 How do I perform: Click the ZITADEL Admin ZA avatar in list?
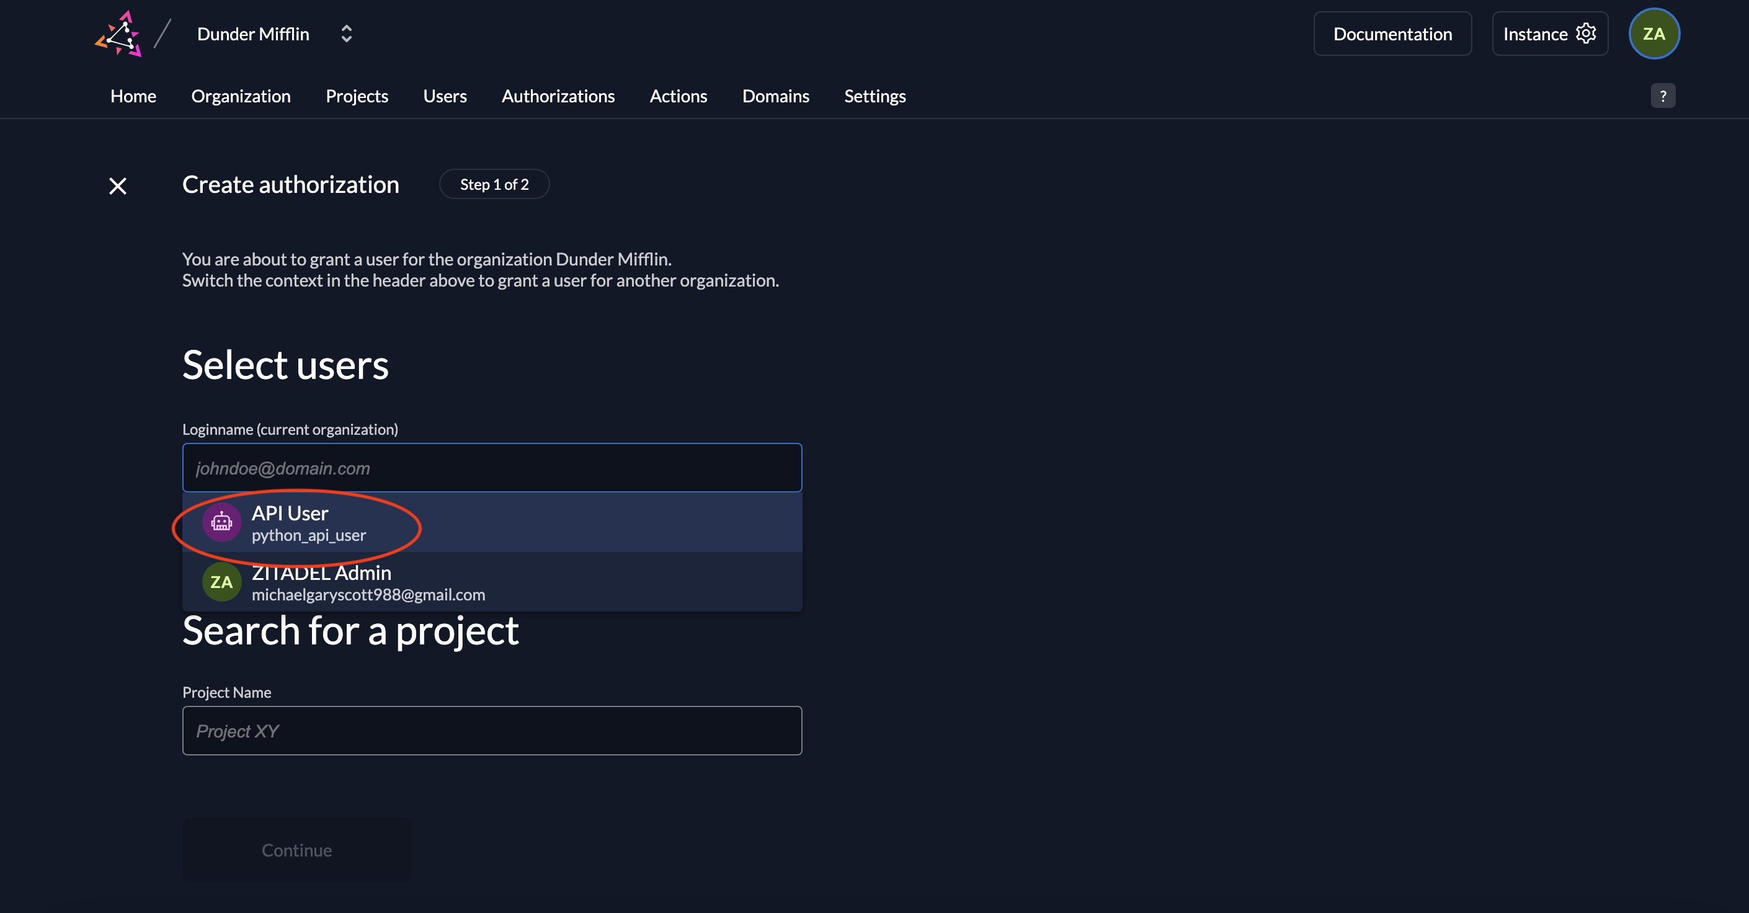coord(221,582)
